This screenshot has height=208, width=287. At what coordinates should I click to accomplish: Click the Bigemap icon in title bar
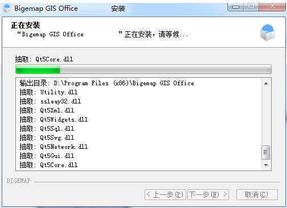[x=7, y=9]
